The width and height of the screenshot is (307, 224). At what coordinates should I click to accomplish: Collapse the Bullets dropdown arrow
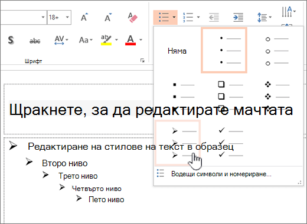coord(174,17)
